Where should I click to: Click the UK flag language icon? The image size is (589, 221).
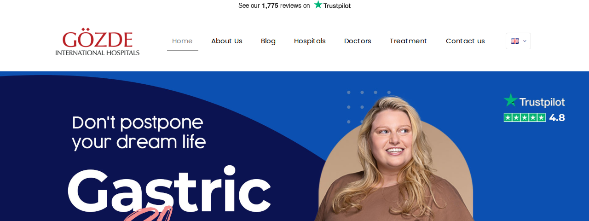tap(515, 41)
